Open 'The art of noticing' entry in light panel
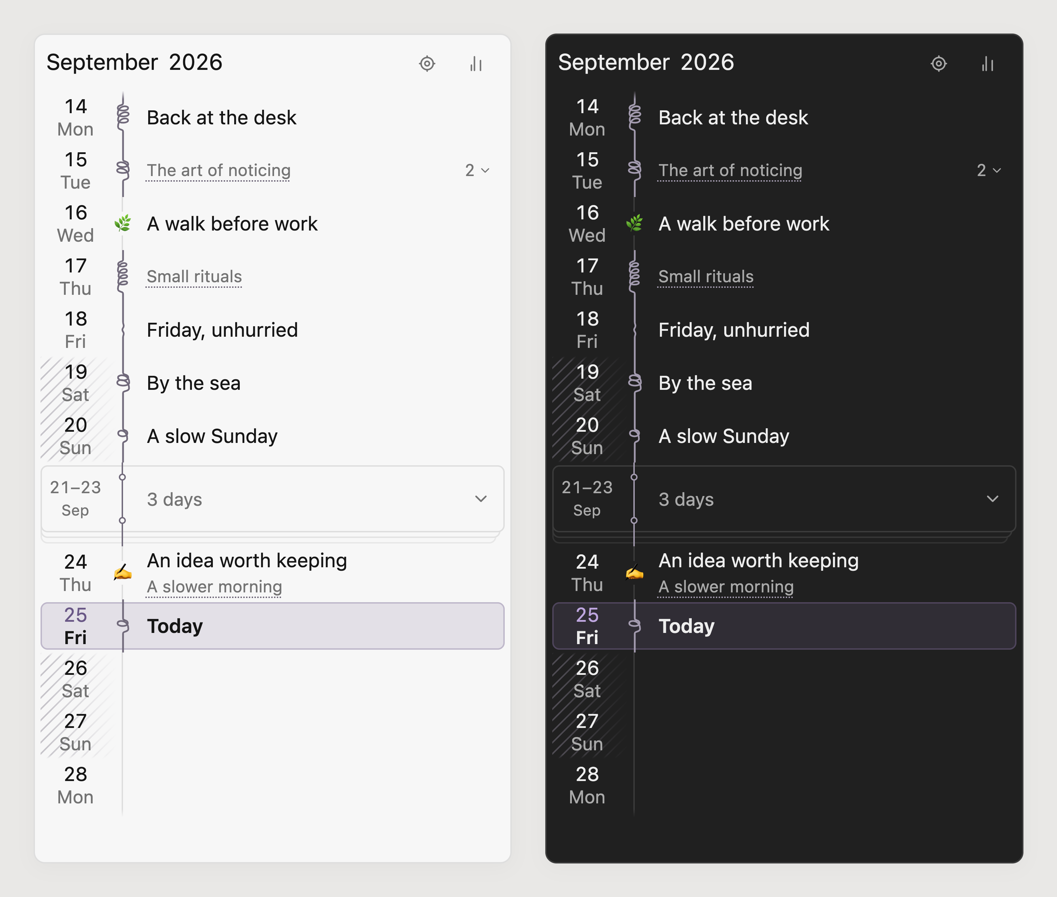Viewport: 1057px width, 897px height. [218, 170]
